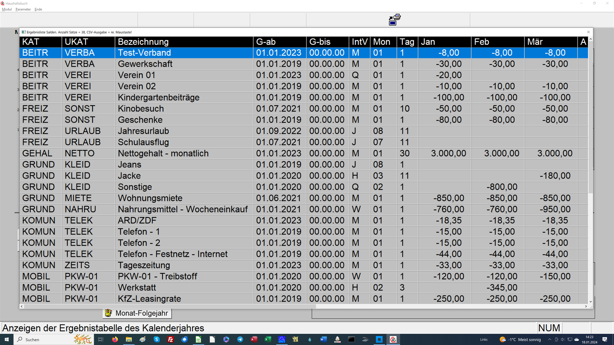This screenshot has width=614, height=345.
Task: Click the OneDrive cloud tray icon
Action: [577, 339]
